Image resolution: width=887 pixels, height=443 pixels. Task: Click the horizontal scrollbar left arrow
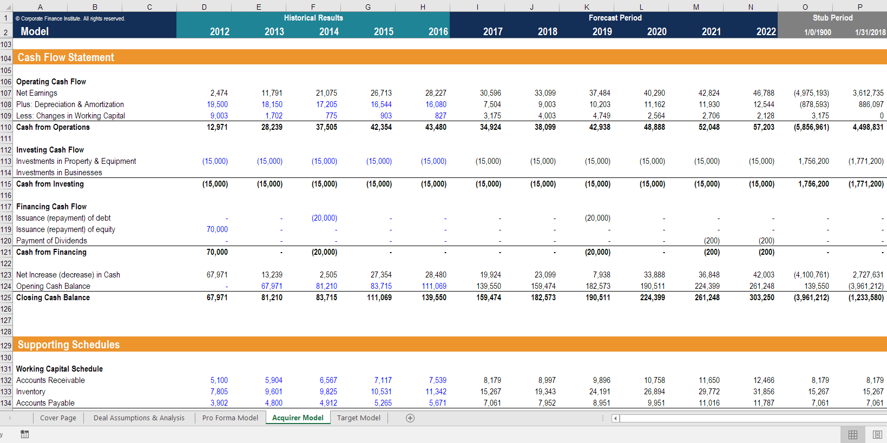(x=615, y=418)
